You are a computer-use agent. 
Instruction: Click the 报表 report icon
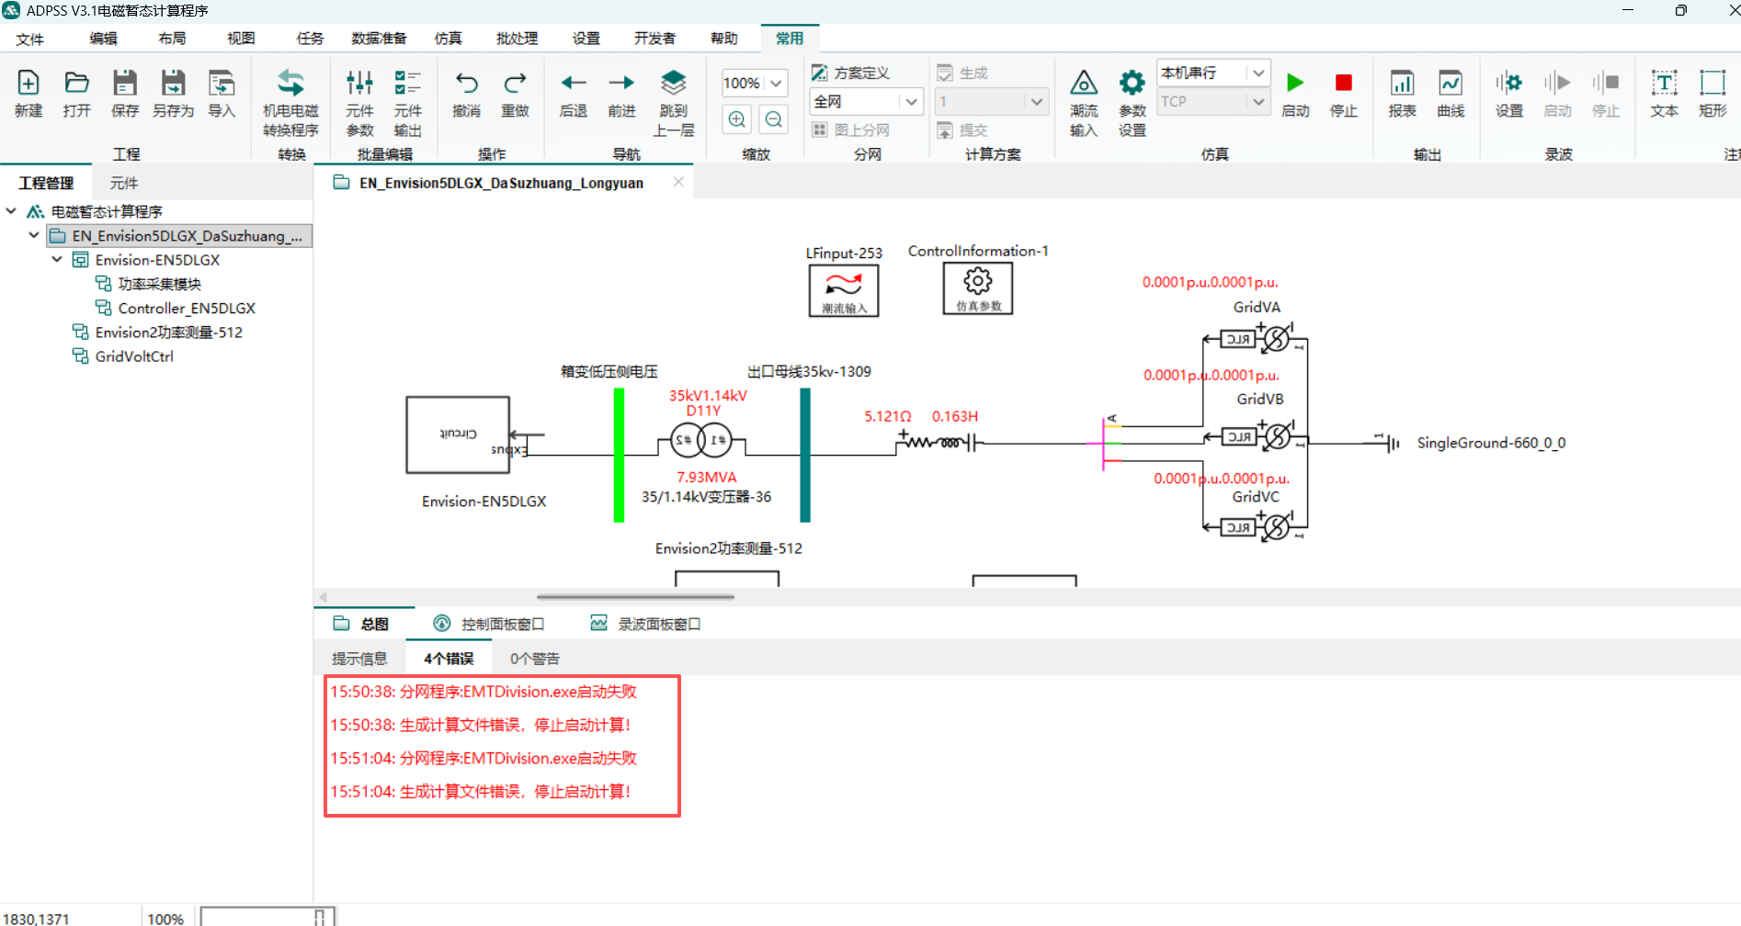tap(1402, 84)
